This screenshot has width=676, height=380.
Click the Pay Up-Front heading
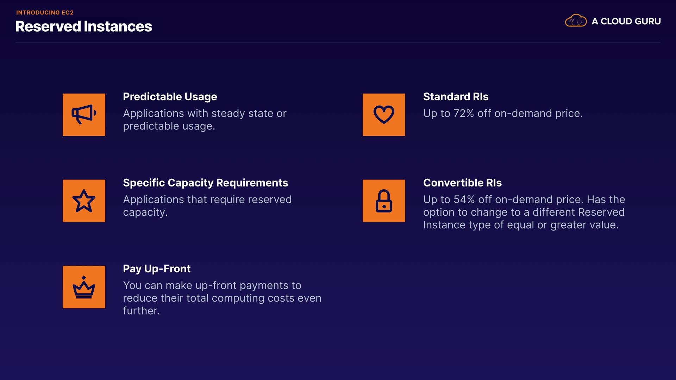coord(156,268)
